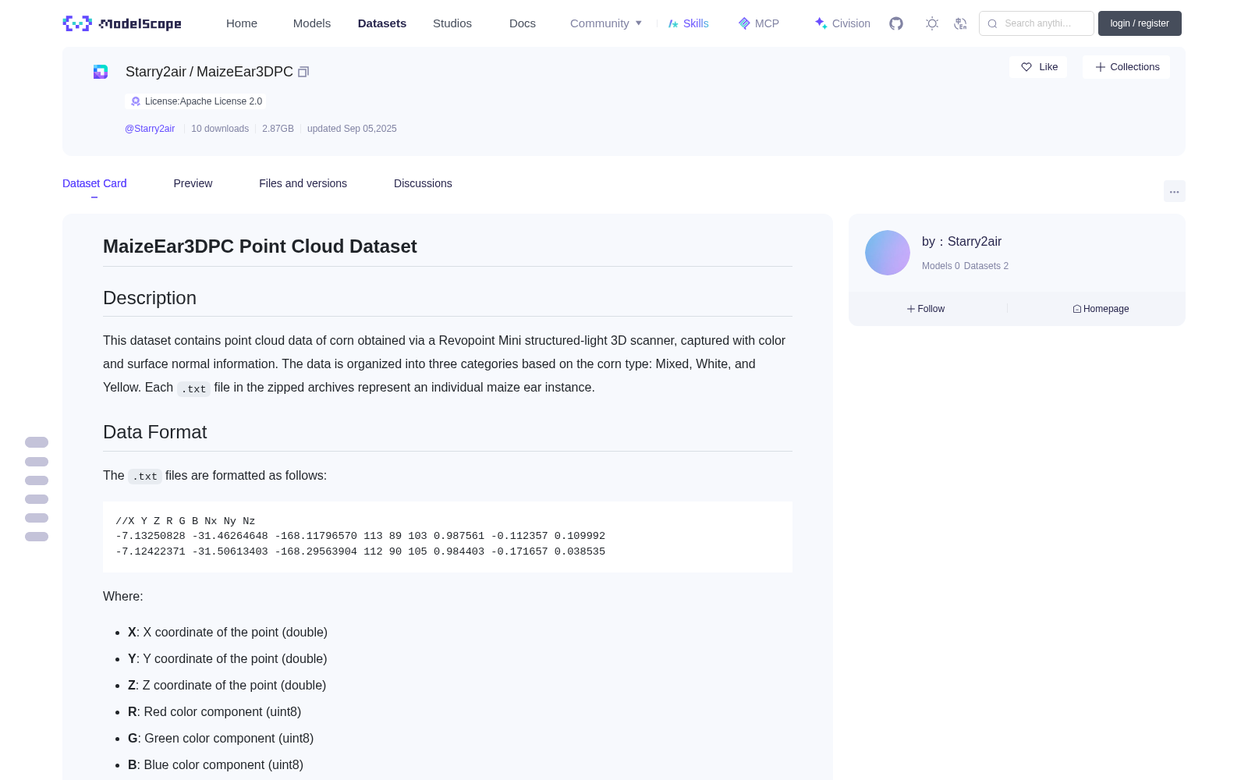Open the @Starry2air profile link

(x=150, y=129)
